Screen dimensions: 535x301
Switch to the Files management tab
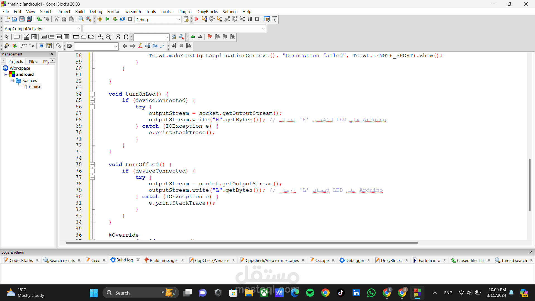pyautogui.click(x=33, y=62)
